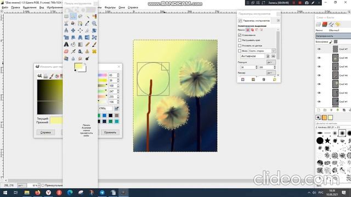Select the Bucket Fill tool

click(x=73, y=44)
